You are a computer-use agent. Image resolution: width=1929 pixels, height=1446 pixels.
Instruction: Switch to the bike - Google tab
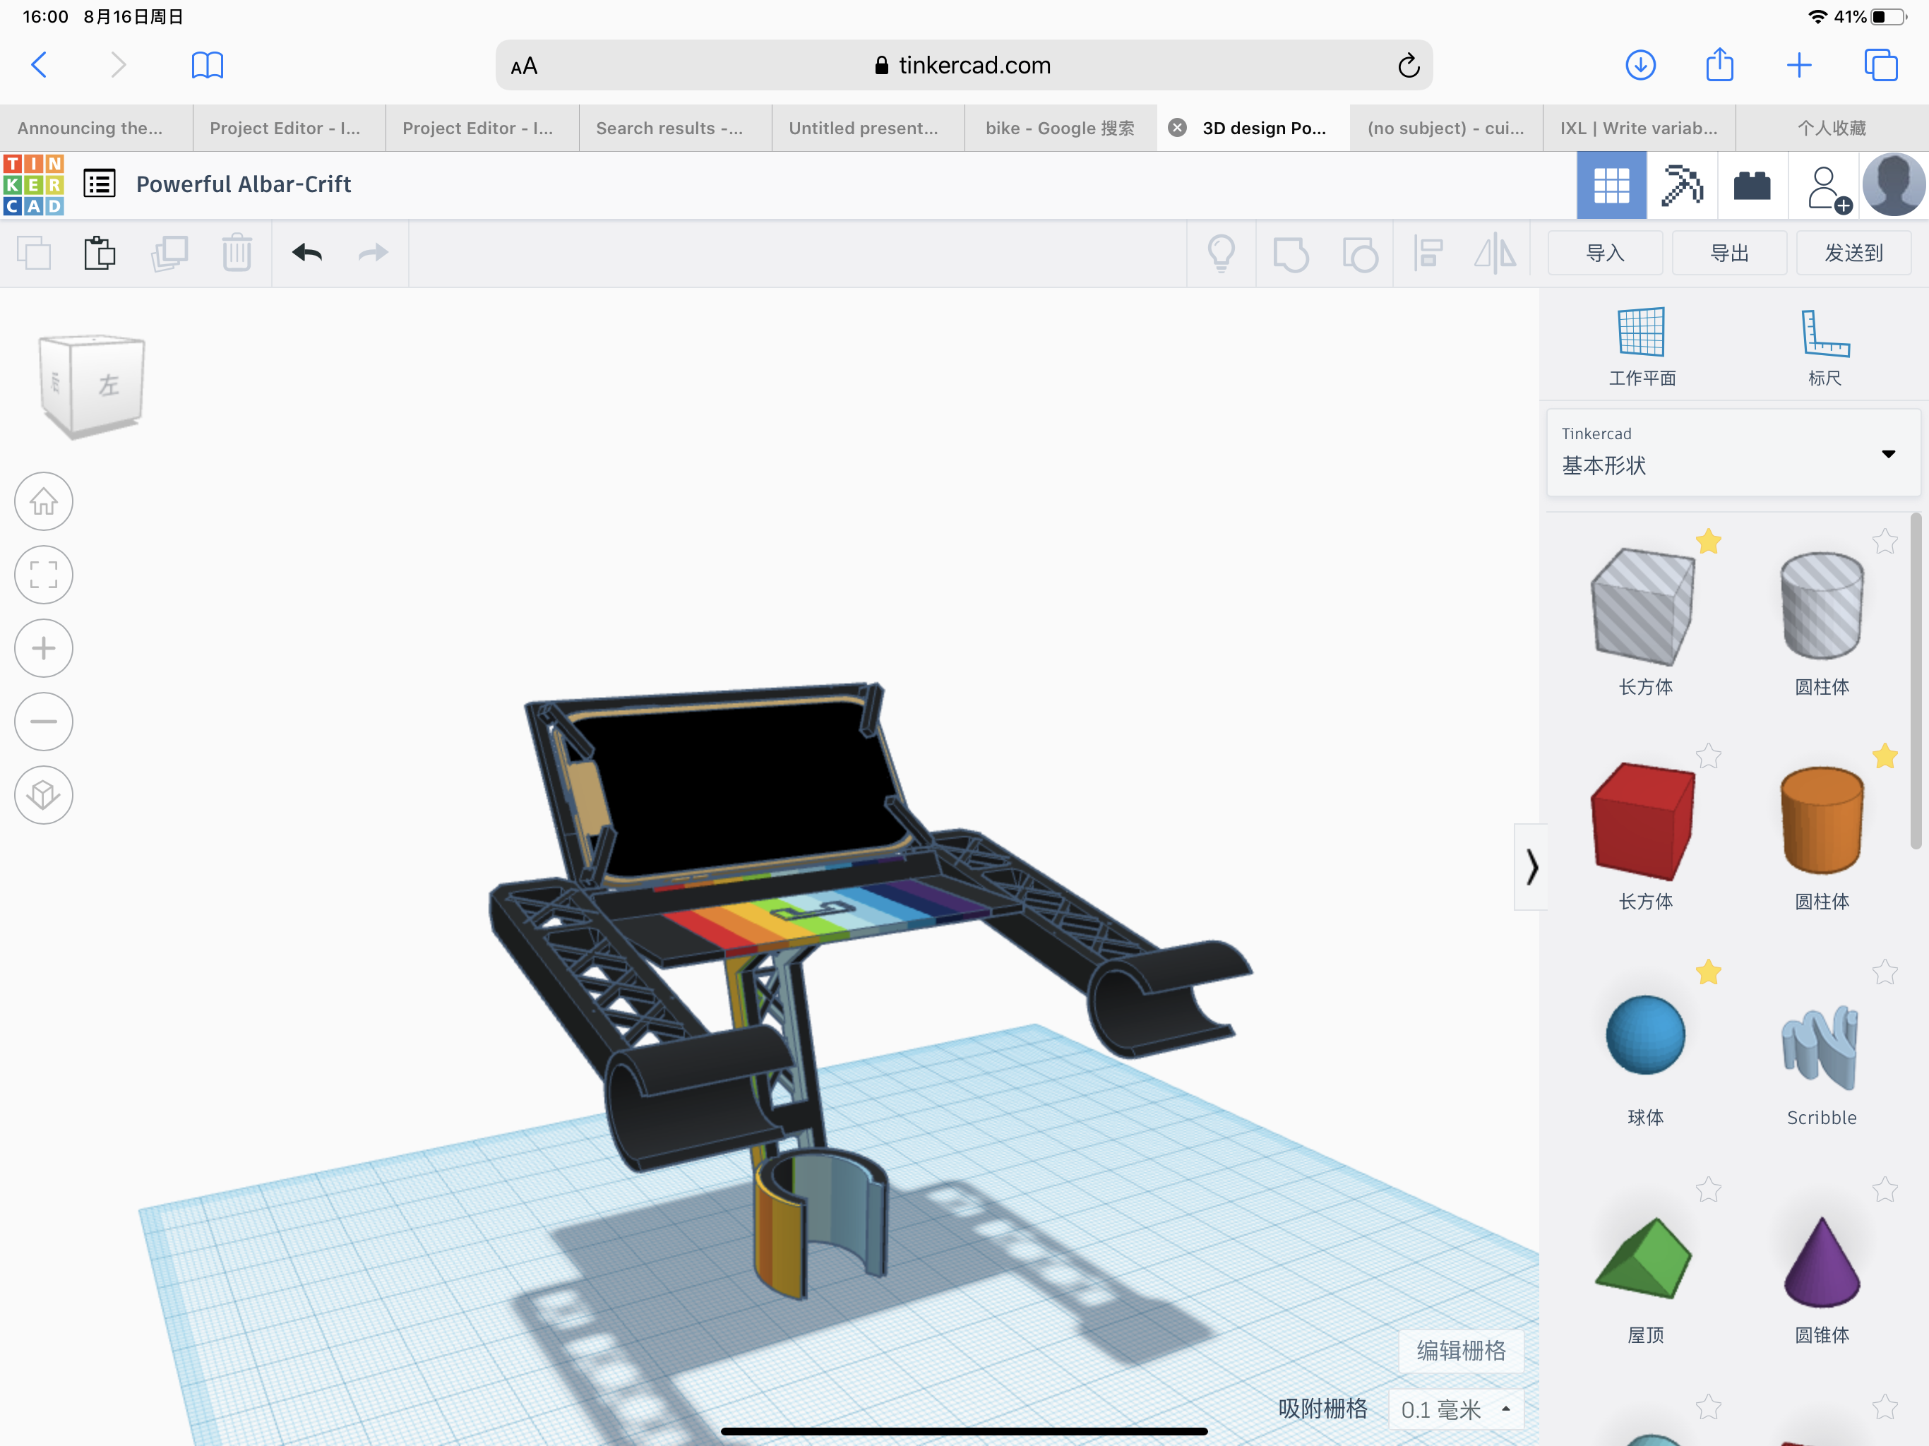tap(1060, 129)
